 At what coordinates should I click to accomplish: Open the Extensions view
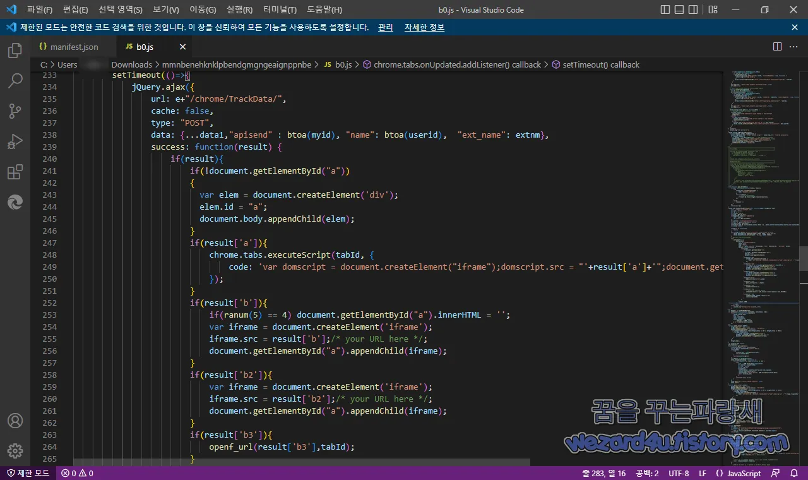[x=15, y=172]
